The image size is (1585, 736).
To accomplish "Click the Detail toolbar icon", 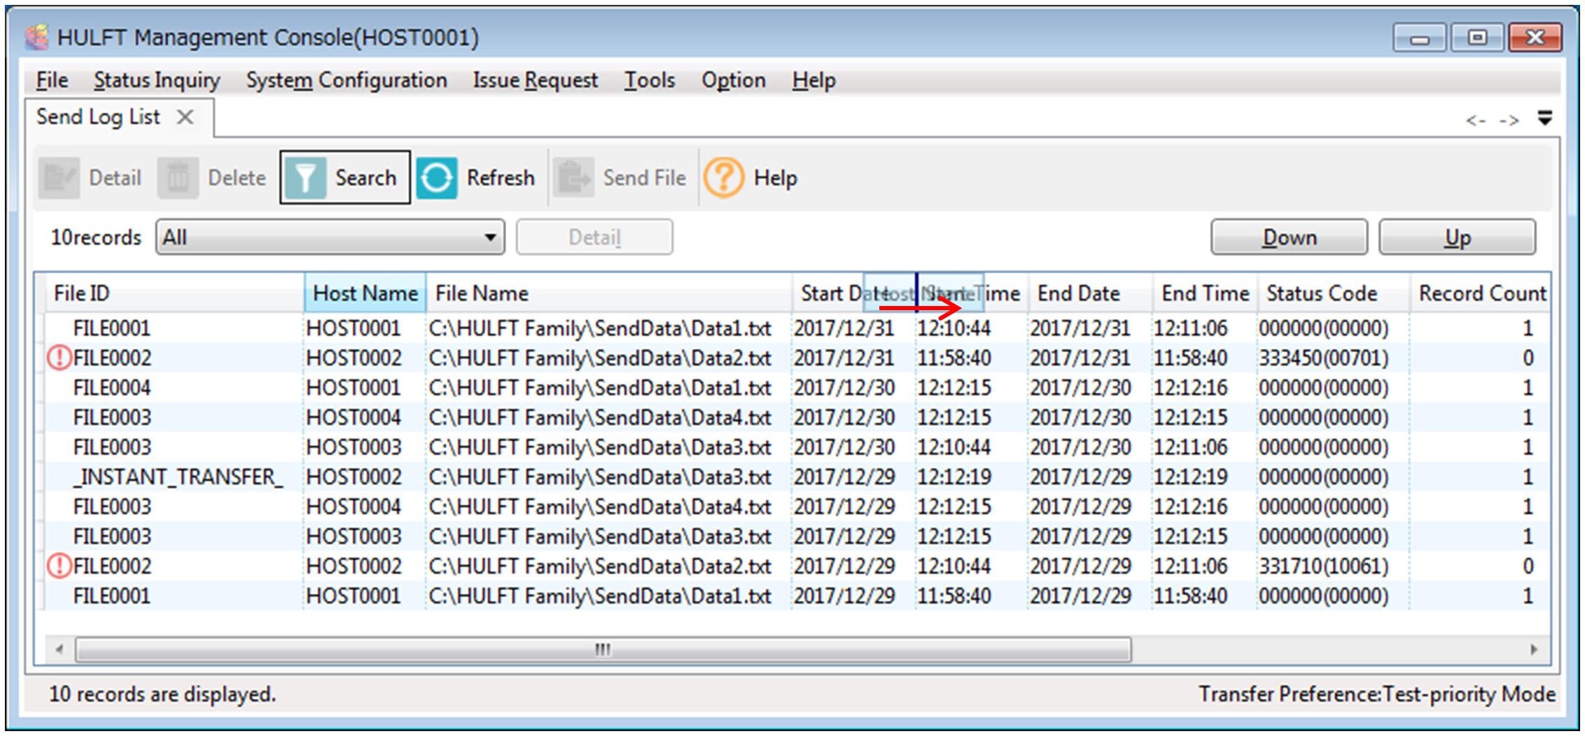I will click(59, 178).
